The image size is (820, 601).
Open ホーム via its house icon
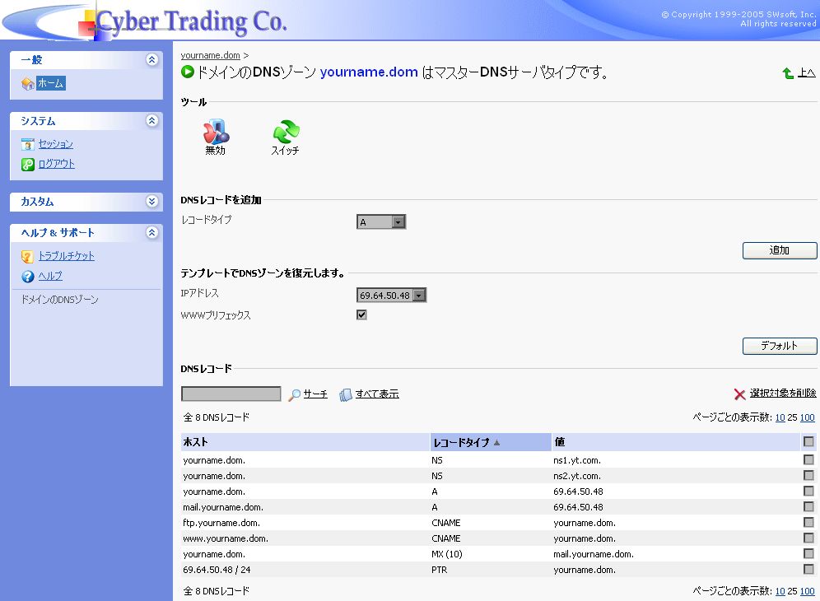(28, 84)
